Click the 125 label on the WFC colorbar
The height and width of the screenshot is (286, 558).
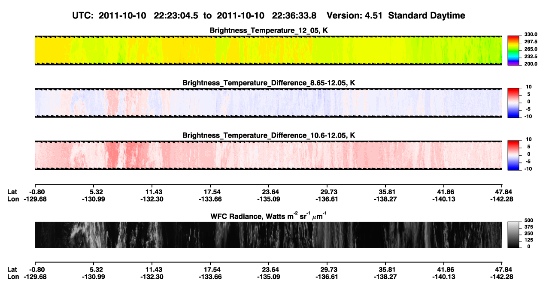[x=529, y=240]
